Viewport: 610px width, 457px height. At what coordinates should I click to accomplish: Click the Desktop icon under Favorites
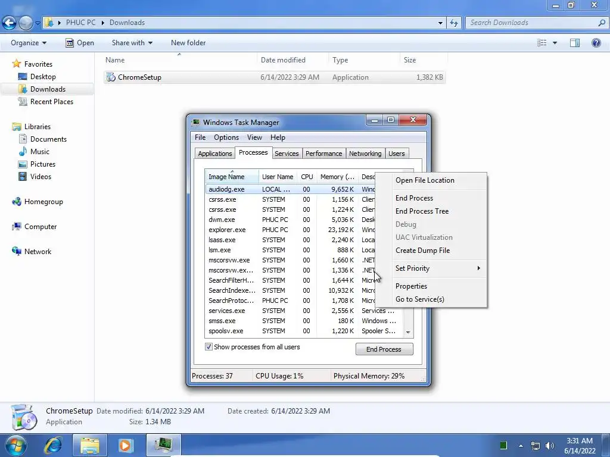[x=23, y=77]
